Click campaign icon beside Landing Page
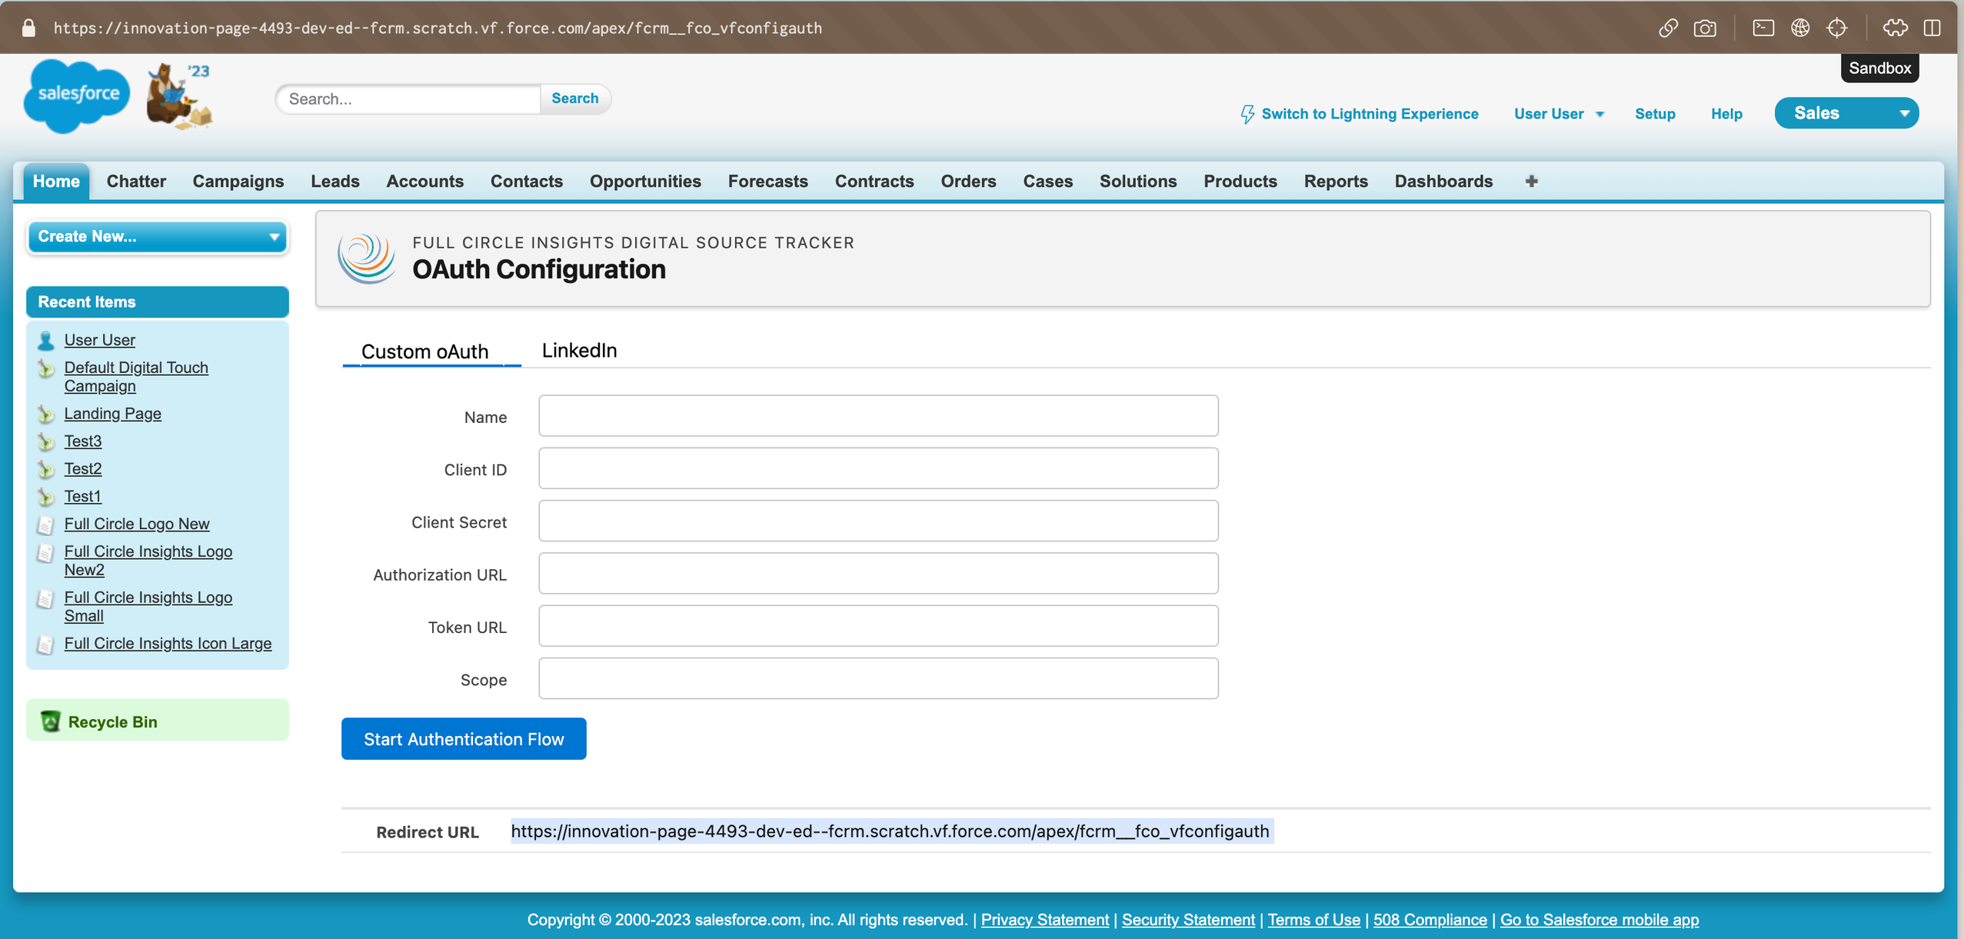The width and height of the screenshot is (1964, 939). 46,415
